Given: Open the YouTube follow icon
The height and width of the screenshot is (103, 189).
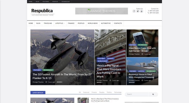Looking at the screenshot, I should point(141,11).
